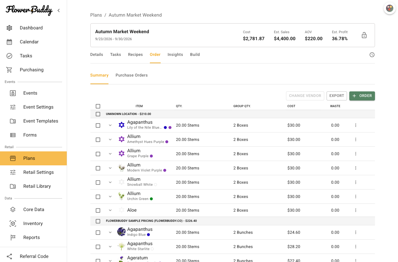Click the Core Data layers icon
Viewport: 398px width, 262px height.
(13, 210)
